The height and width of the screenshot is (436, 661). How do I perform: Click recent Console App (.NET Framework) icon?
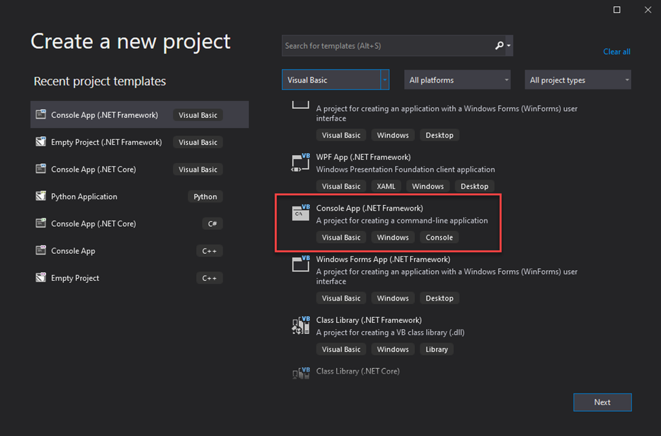(x=41, y=114)
